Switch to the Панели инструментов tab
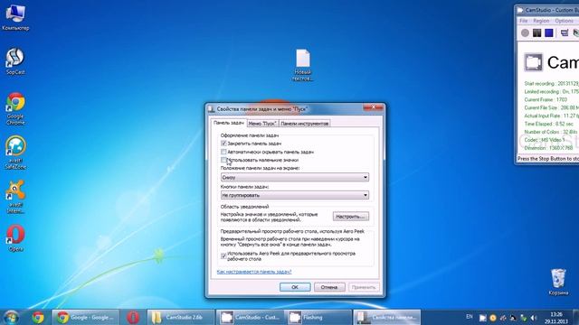 304,124
